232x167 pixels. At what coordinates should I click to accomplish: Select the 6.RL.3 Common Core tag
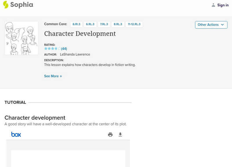point(90,24)
